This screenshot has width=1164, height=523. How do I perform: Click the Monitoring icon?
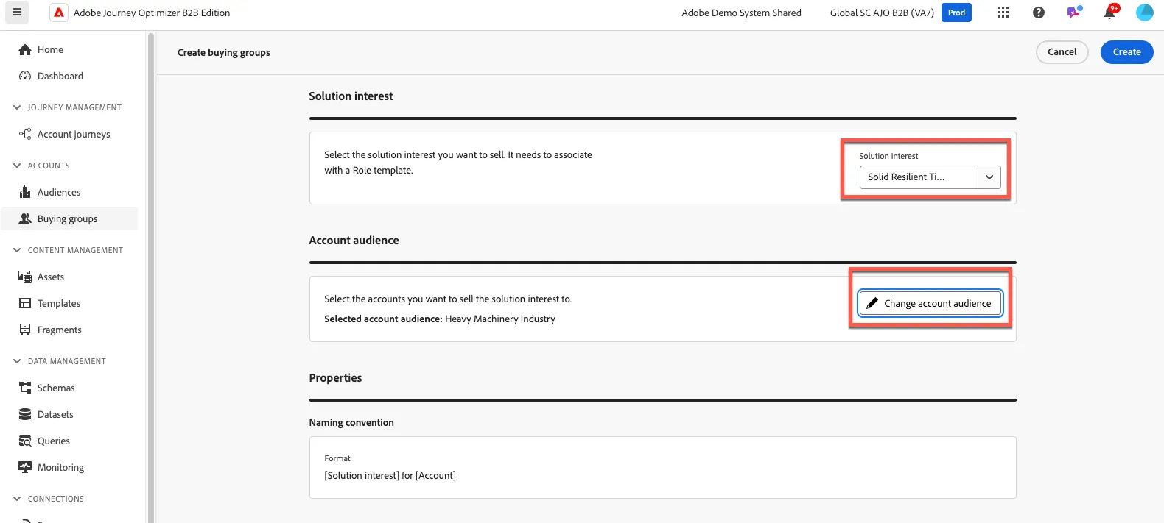click(25, 468)
